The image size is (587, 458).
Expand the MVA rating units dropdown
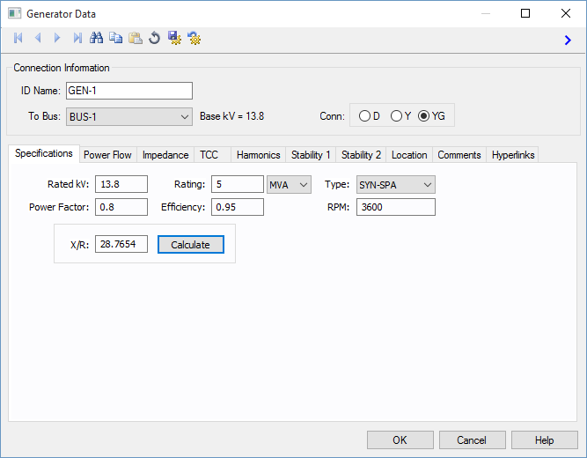(289, 184)
